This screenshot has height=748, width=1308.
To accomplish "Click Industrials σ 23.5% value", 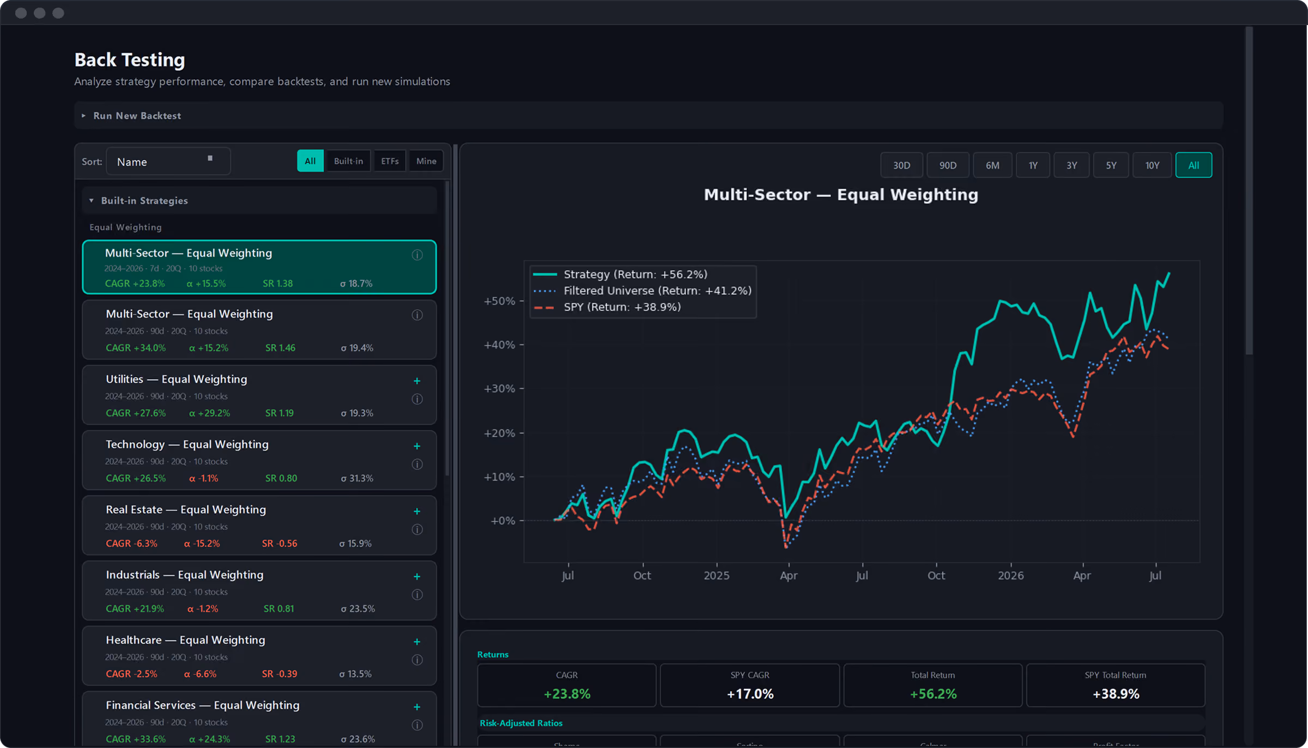I will pyautogui.click(x=358, y=608).
